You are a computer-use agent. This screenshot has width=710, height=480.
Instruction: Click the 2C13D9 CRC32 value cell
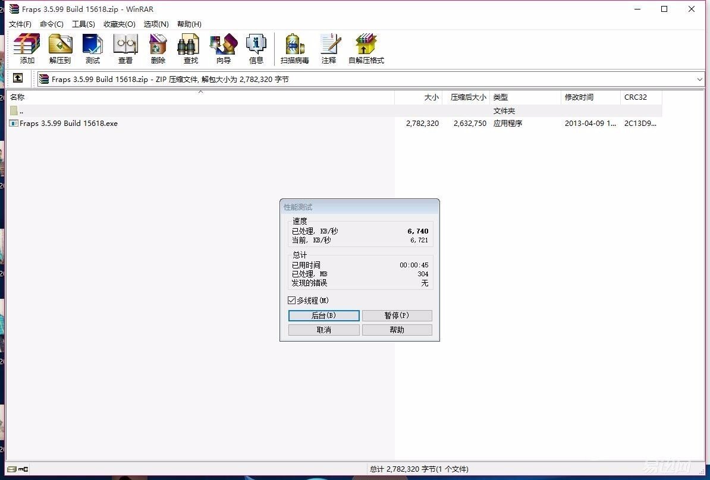point(640,124)
